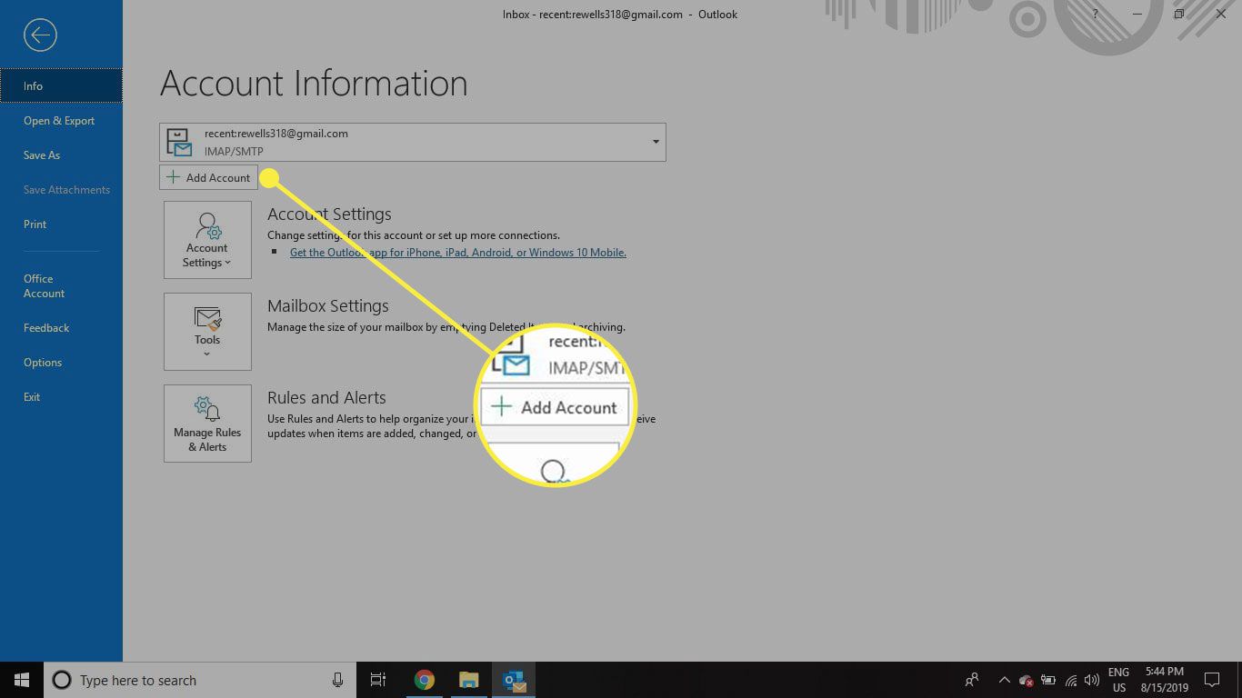Click the OneDrive cloud error tray icon
Viewport: 1242px width, 698px height.
[x=1026, y=680]
